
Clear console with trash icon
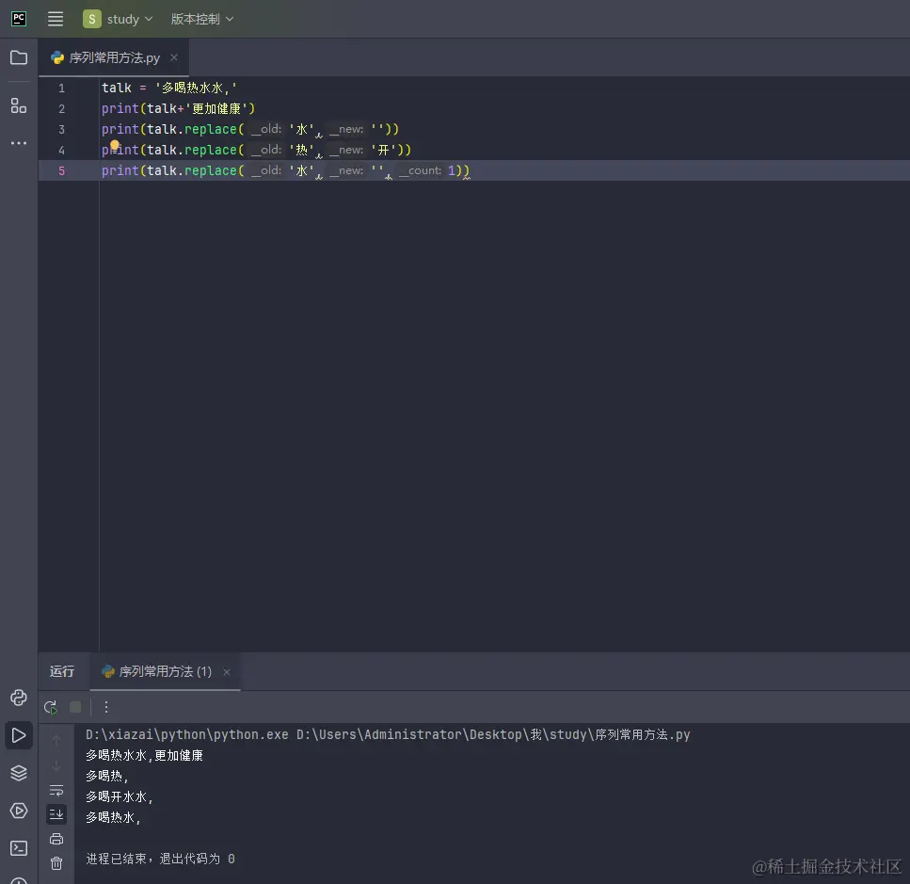point(56,863)
